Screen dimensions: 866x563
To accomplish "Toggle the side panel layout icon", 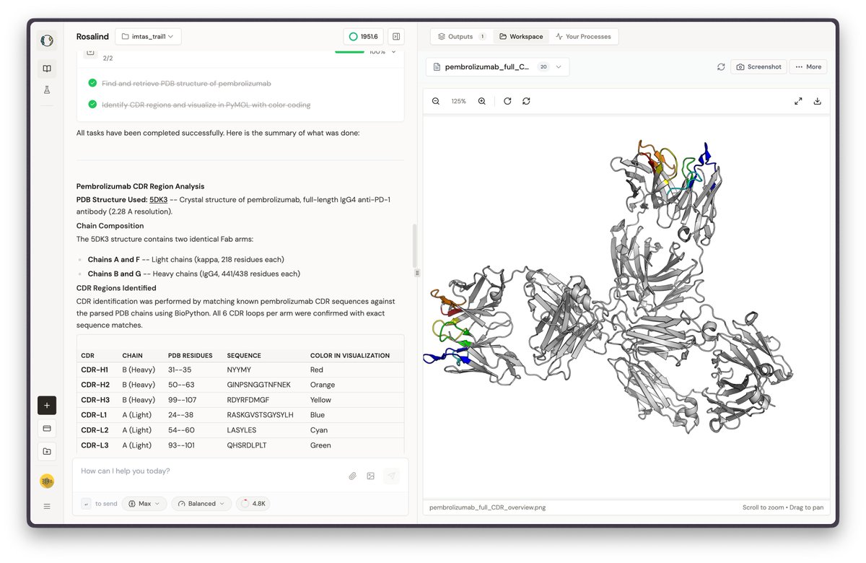I will (x=395, y=36).
